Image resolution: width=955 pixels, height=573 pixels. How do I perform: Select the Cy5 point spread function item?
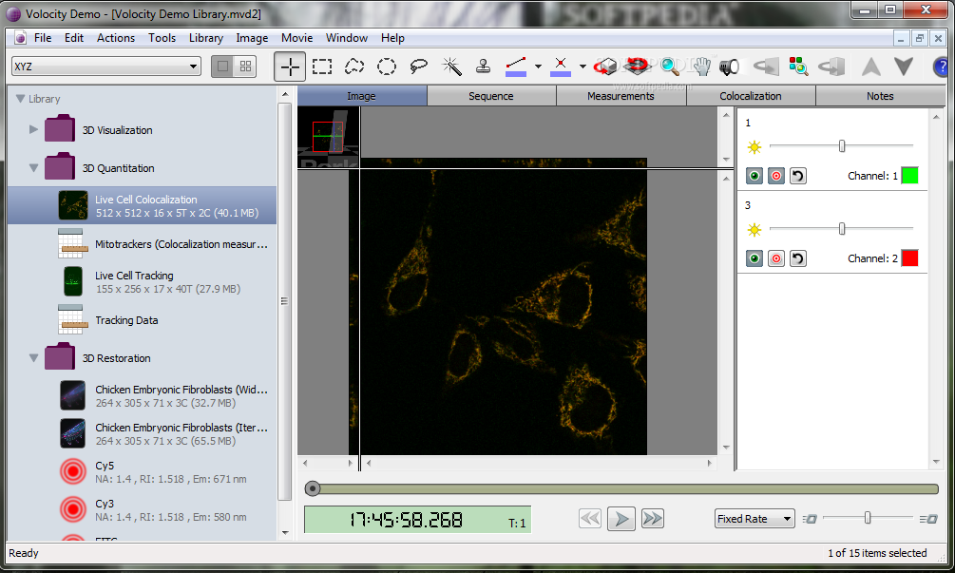point(142,472)
